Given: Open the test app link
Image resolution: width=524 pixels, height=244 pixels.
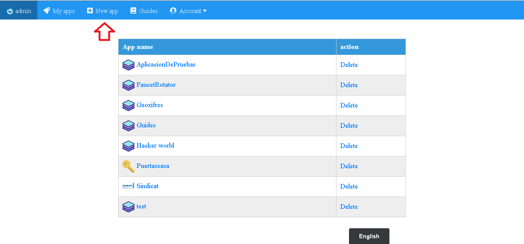Looking at the screenshot, I should pyautogui.click(x=142, y=207).
